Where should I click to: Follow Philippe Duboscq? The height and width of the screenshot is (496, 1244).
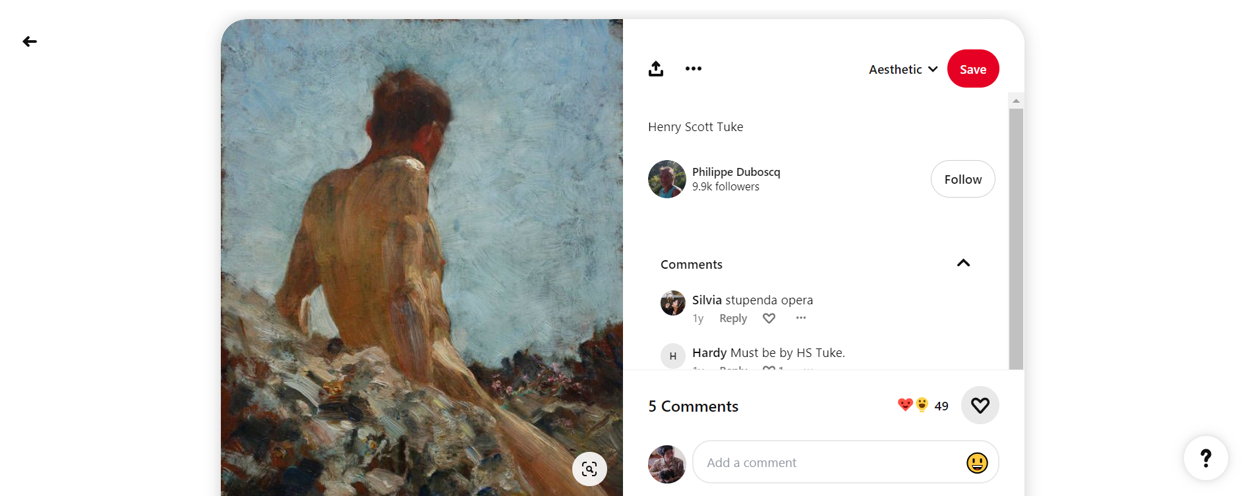[x=963, y=179]
